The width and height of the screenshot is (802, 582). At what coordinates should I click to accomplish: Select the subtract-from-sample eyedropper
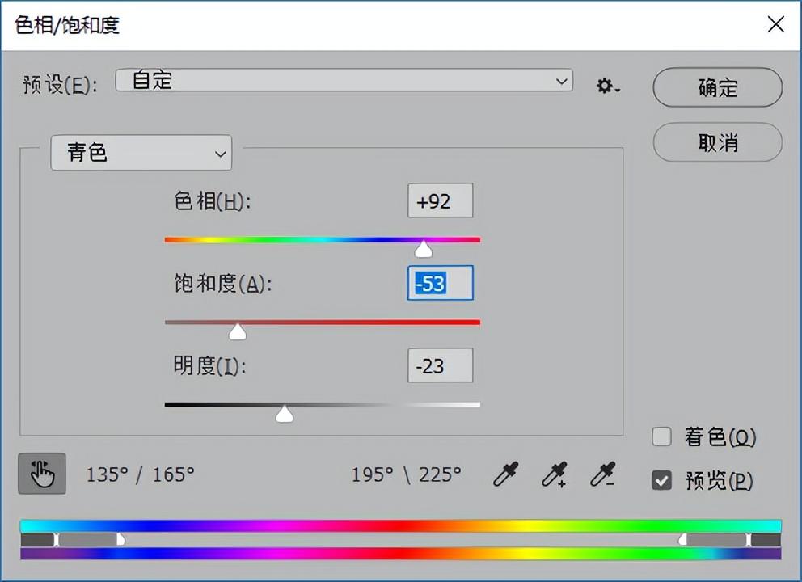click(603, 474)
